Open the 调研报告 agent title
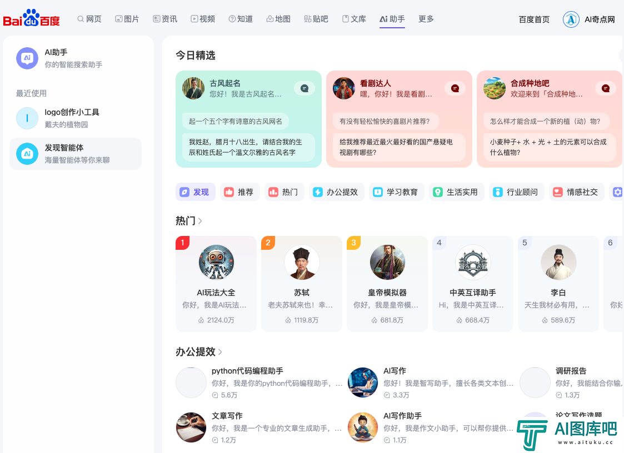Image resolution: width=624 pixels, height=453 pixels. [x=571, y=371]
